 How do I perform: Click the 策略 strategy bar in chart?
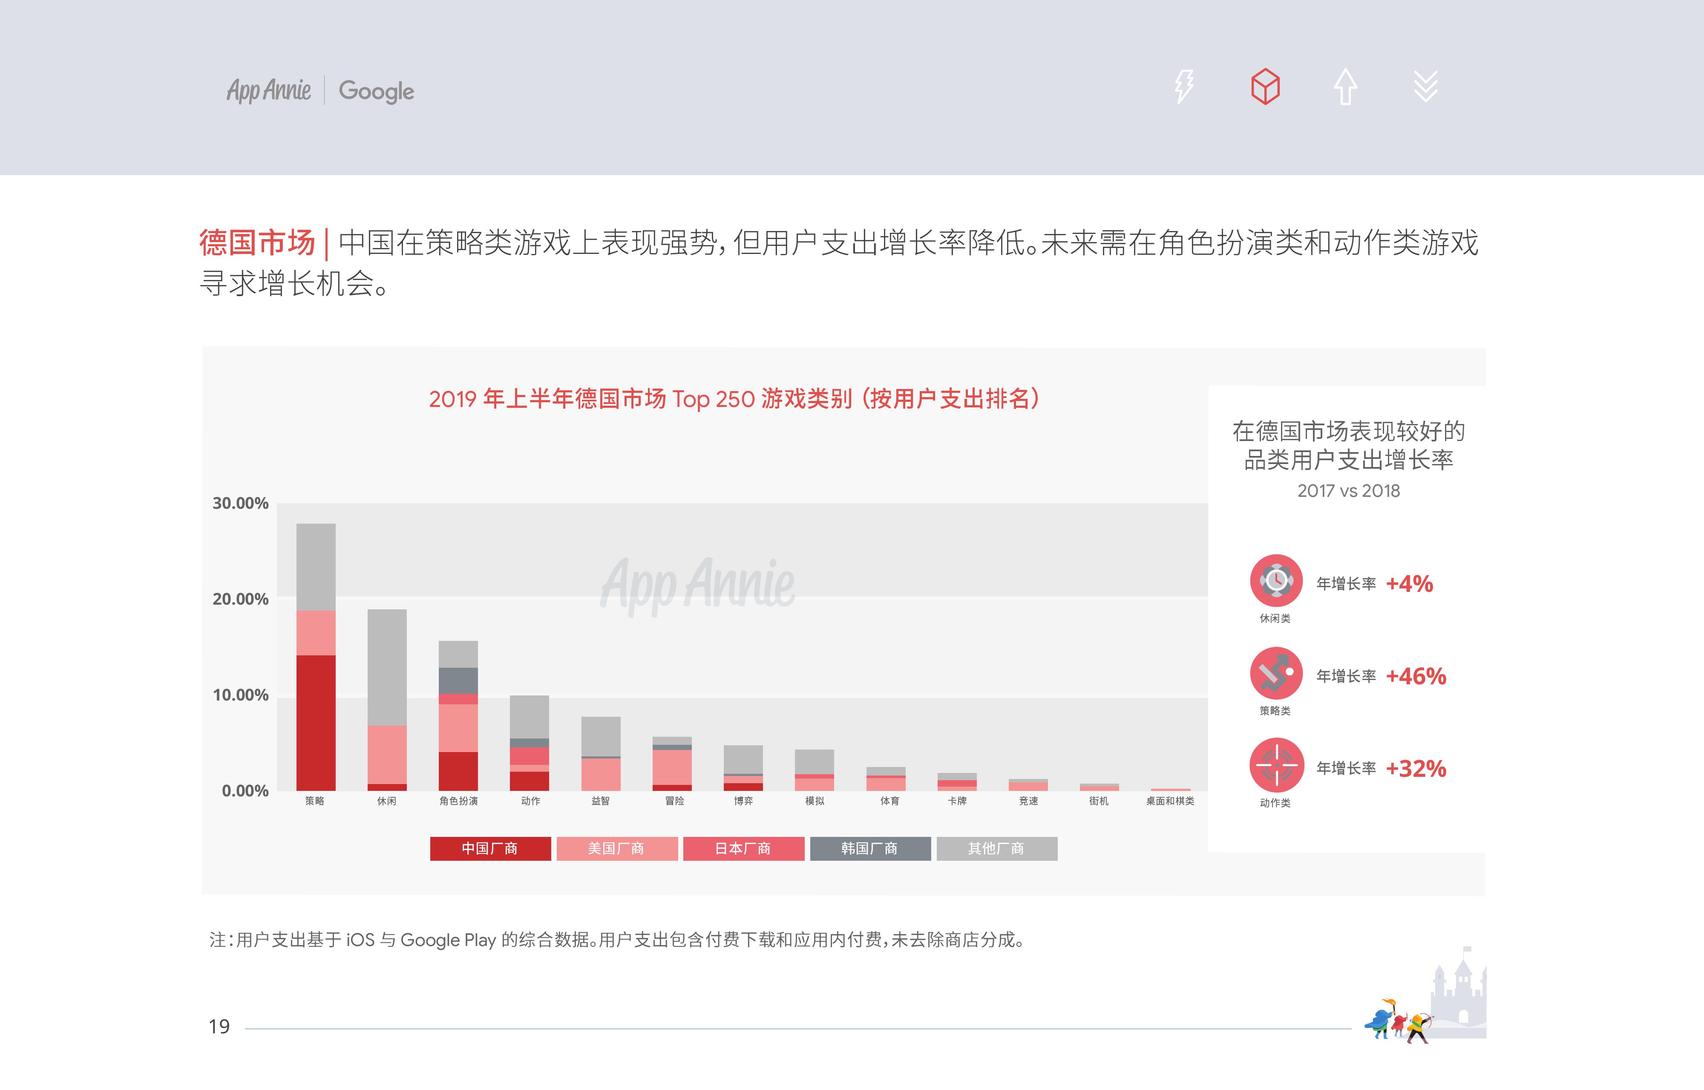(x=316, y=658)
